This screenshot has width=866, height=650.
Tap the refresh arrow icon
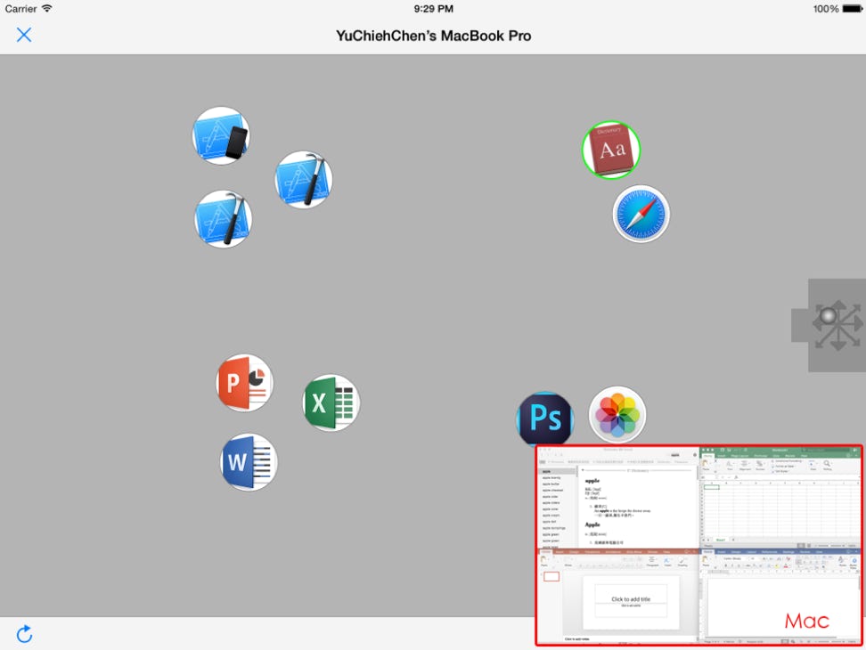pyautogui.click(x=24, y=633)
